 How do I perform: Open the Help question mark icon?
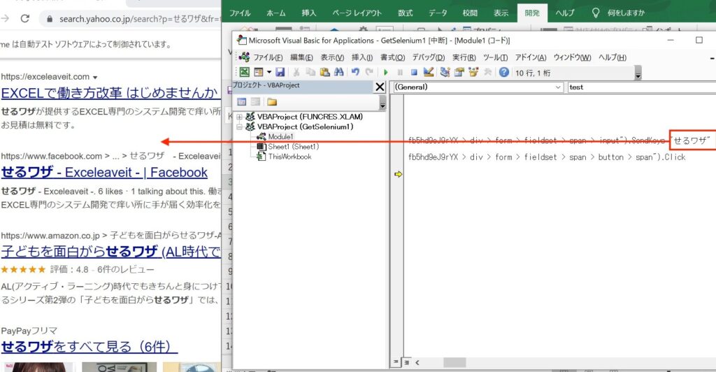pyautogui.click(x=503, y=72)
